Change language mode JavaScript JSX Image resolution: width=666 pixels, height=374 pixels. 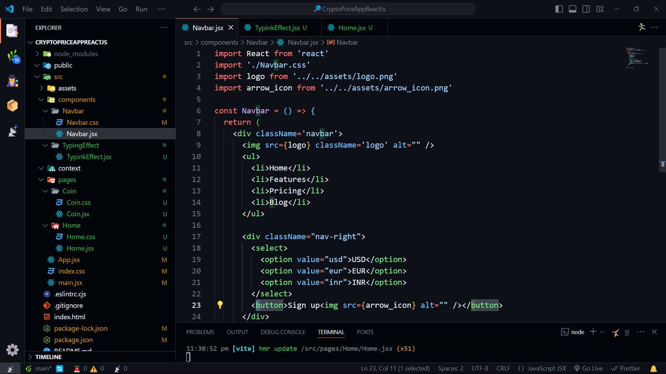pyautogui.click(x=542, y=368)
